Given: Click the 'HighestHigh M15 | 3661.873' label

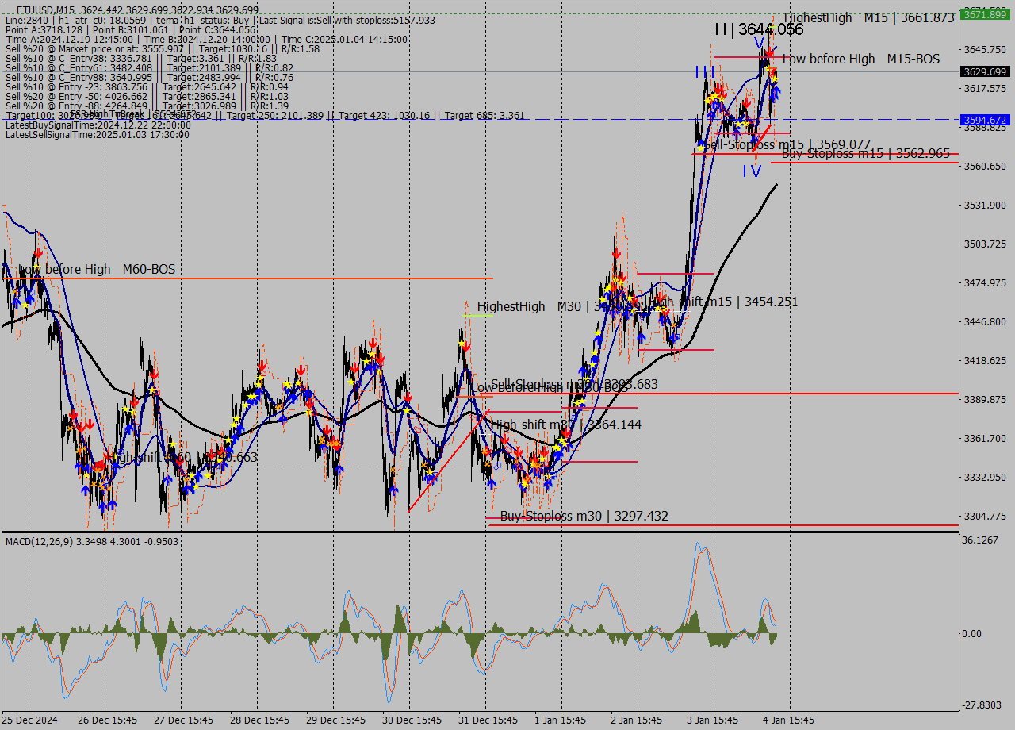Looking at the screenshot, I should click(x=869, y=17).
